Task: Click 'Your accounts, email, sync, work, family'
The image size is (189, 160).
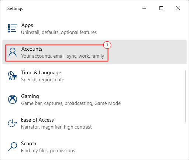Action: click(x=63, y=56)
